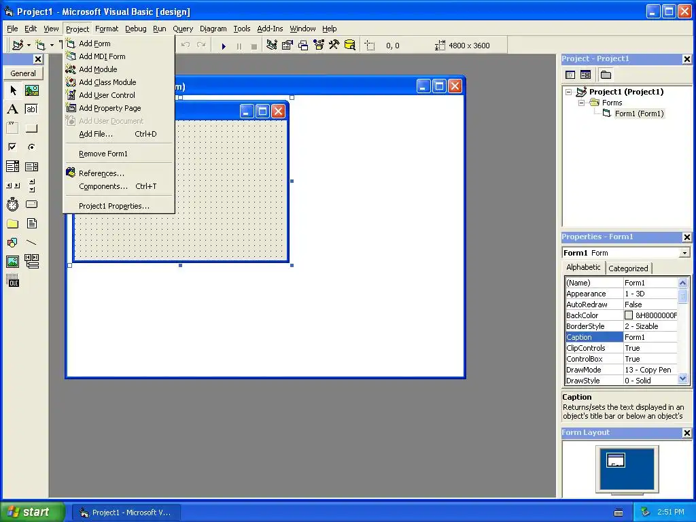Screen dimensions: 696x522
Task: Open the Object Browser toolbar icon
Action: (318, 46)
